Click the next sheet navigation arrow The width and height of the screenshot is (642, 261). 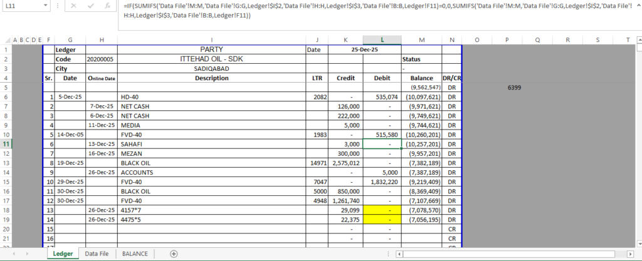pyautogui.click(x=27, y=253)
